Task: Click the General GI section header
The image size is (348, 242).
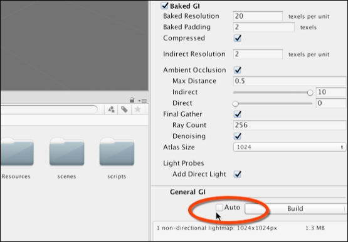Action: point(187,192)
